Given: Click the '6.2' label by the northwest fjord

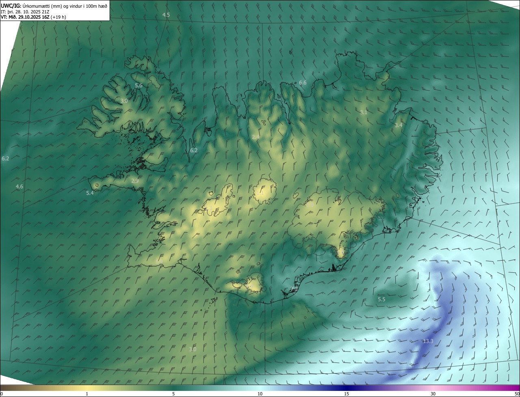Looking at the screenshot, I should coord(194,150).
